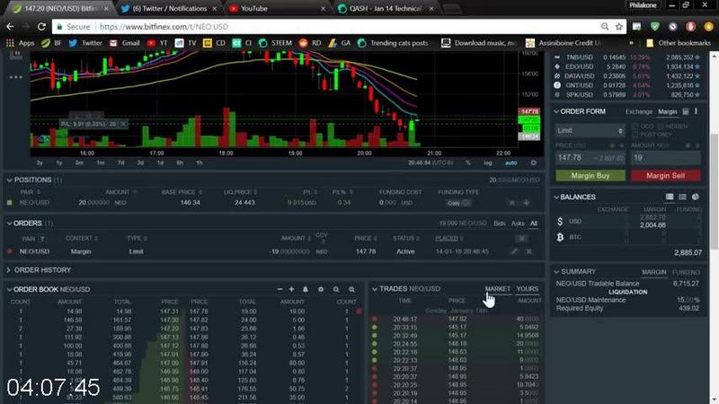Click the Margin Sell button
The width and height of the screenshot is (719, 404).
[x=665, y=175]
